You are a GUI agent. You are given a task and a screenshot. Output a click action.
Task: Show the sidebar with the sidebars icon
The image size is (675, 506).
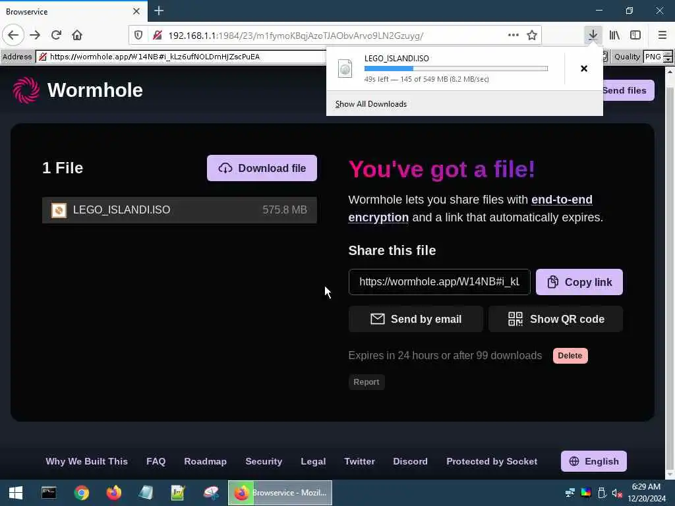(635, 36)
